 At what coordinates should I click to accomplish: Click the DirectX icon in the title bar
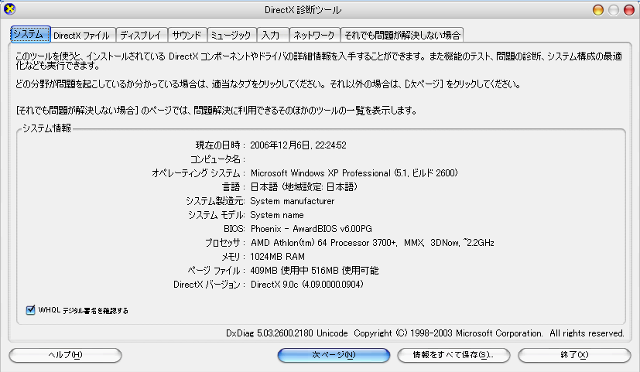click(x=9, y=9)
